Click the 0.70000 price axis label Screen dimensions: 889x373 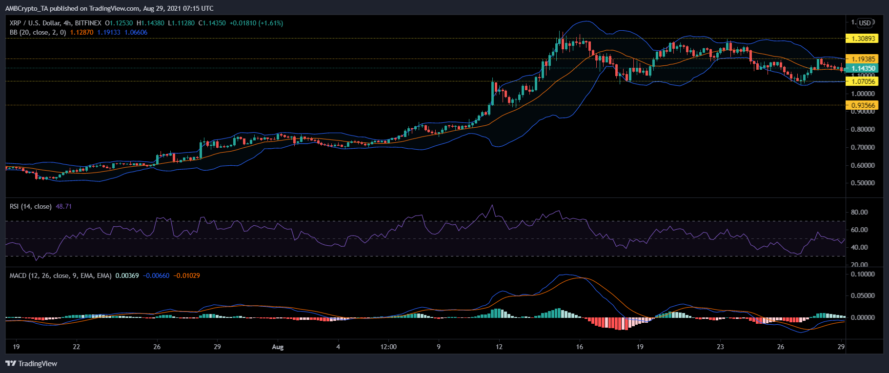(x=863, y=147)
